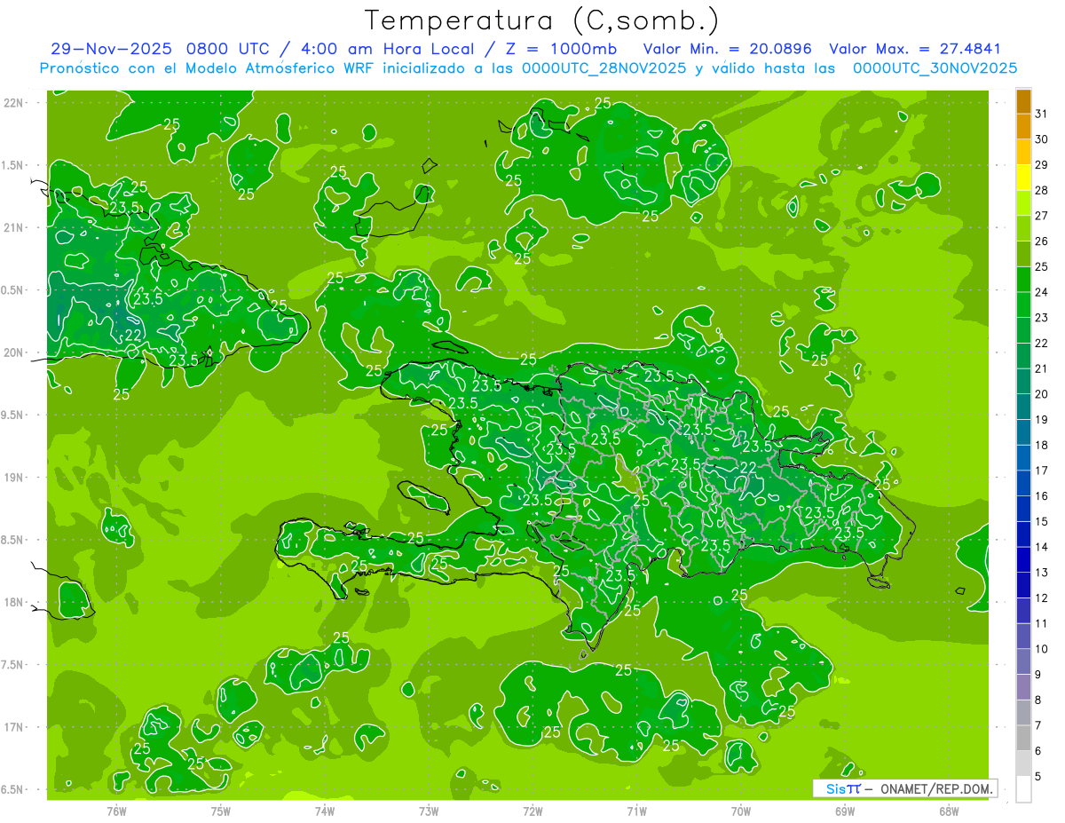Click the purple colorbar swatch between 9 and 10
This screenshot has height=823, width=1065.
(x=1023, y=661)
